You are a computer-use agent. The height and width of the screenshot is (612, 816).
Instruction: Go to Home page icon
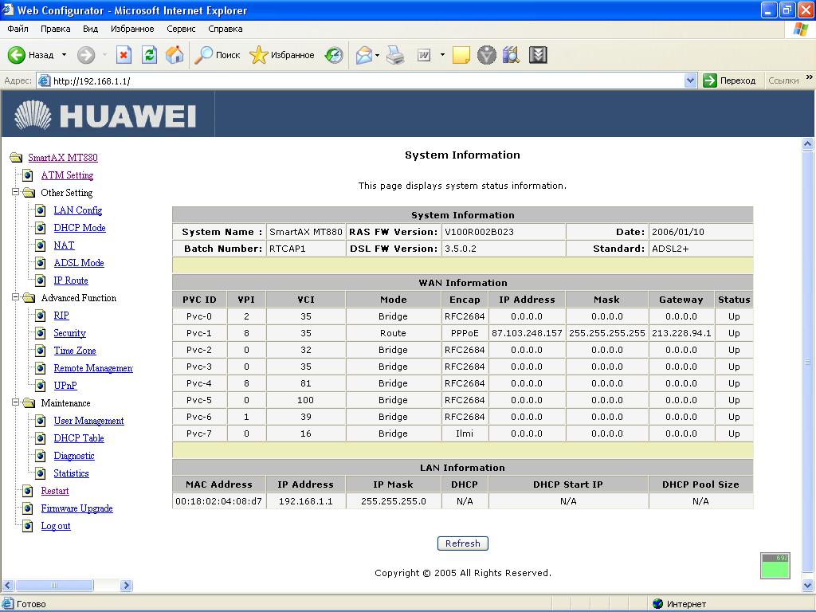pos(175,55)
